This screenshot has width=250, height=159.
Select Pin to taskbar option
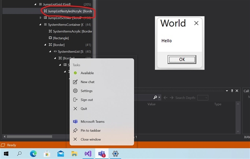point(102,130)
